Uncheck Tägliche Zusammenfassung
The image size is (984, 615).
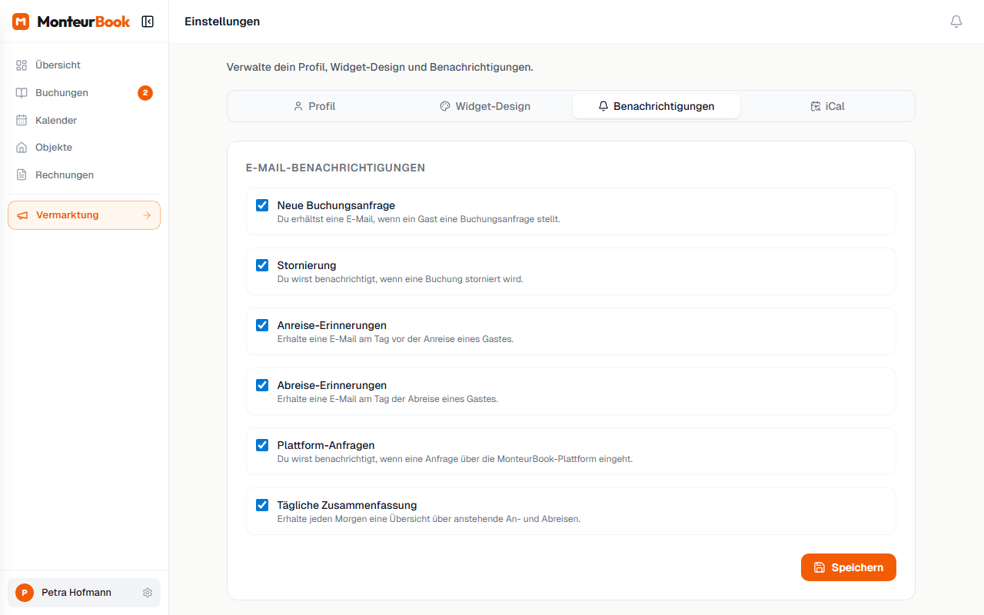coord(262,505)
